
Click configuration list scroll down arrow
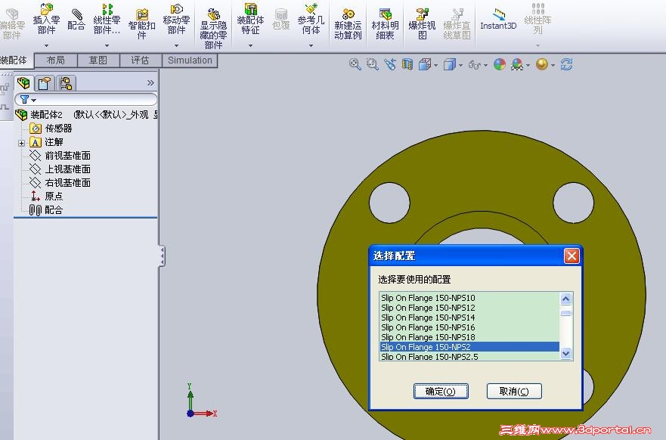(565, 353)
